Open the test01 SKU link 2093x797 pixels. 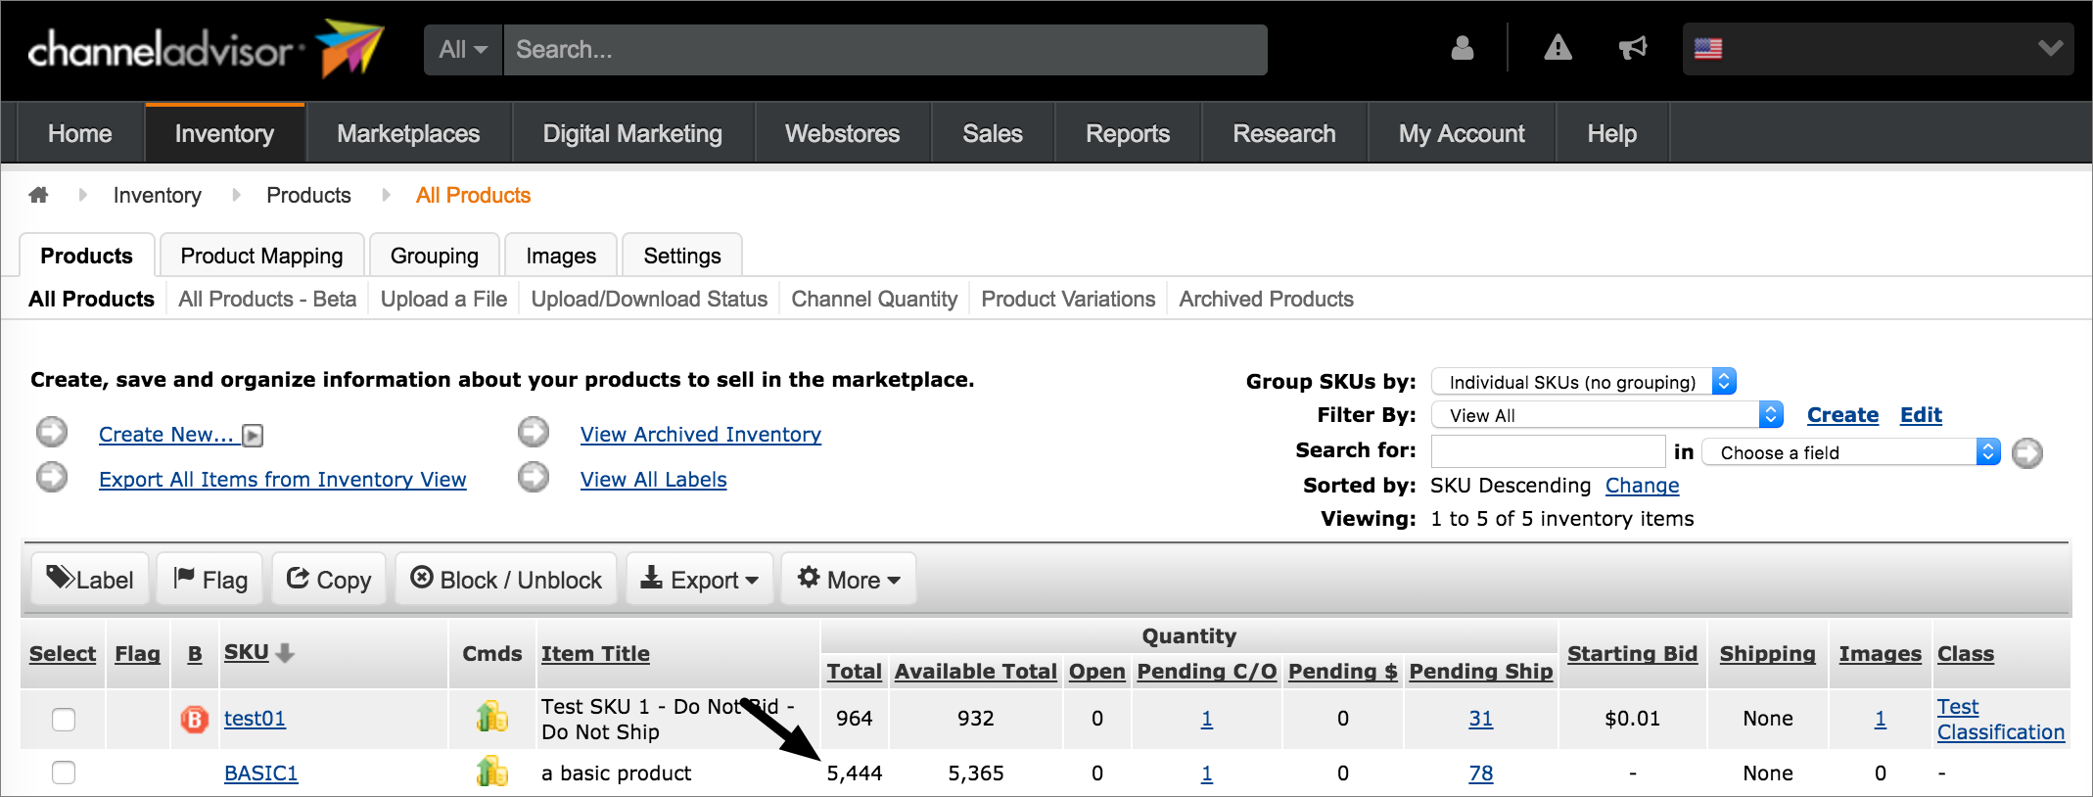click(x=255, y=719)
